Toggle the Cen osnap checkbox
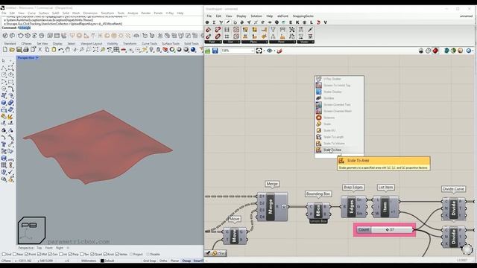This screenshot has width=477, height=268. coord(51,255)
